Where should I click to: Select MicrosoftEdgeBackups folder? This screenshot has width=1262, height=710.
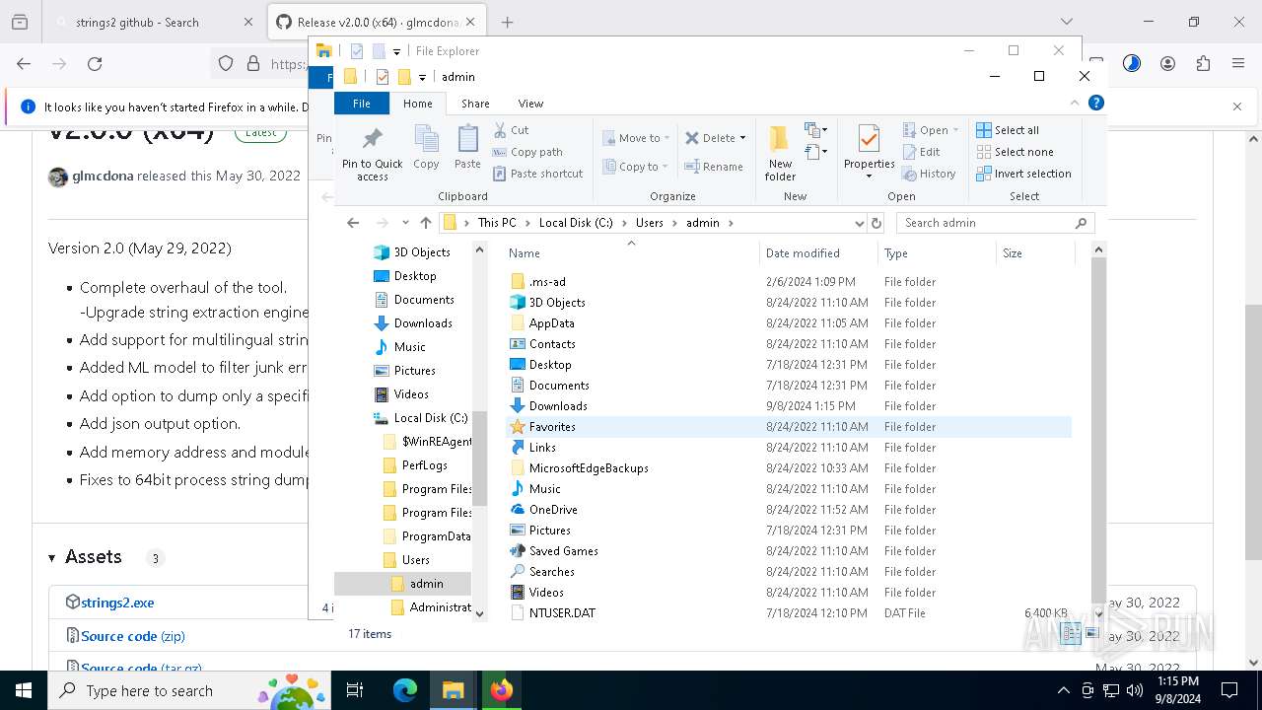click(589, 468)
